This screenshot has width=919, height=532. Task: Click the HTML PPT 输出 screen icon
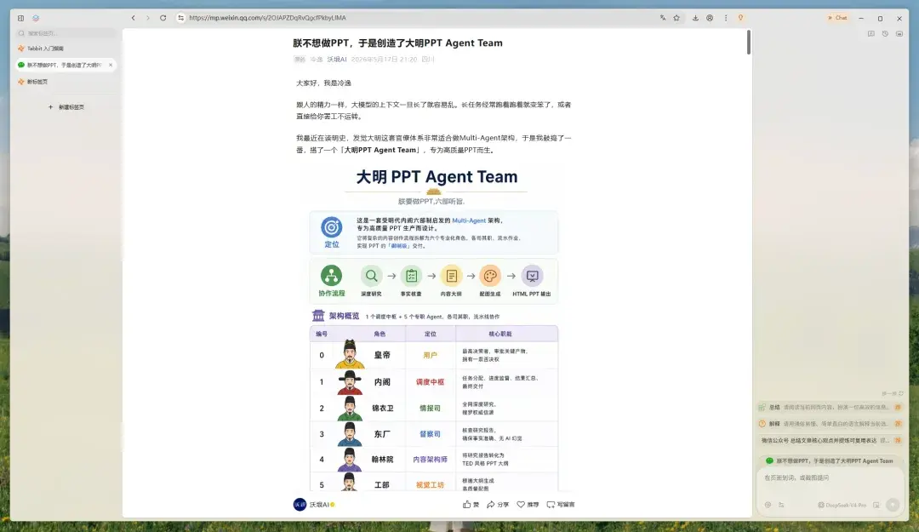[x=532, y=276]
